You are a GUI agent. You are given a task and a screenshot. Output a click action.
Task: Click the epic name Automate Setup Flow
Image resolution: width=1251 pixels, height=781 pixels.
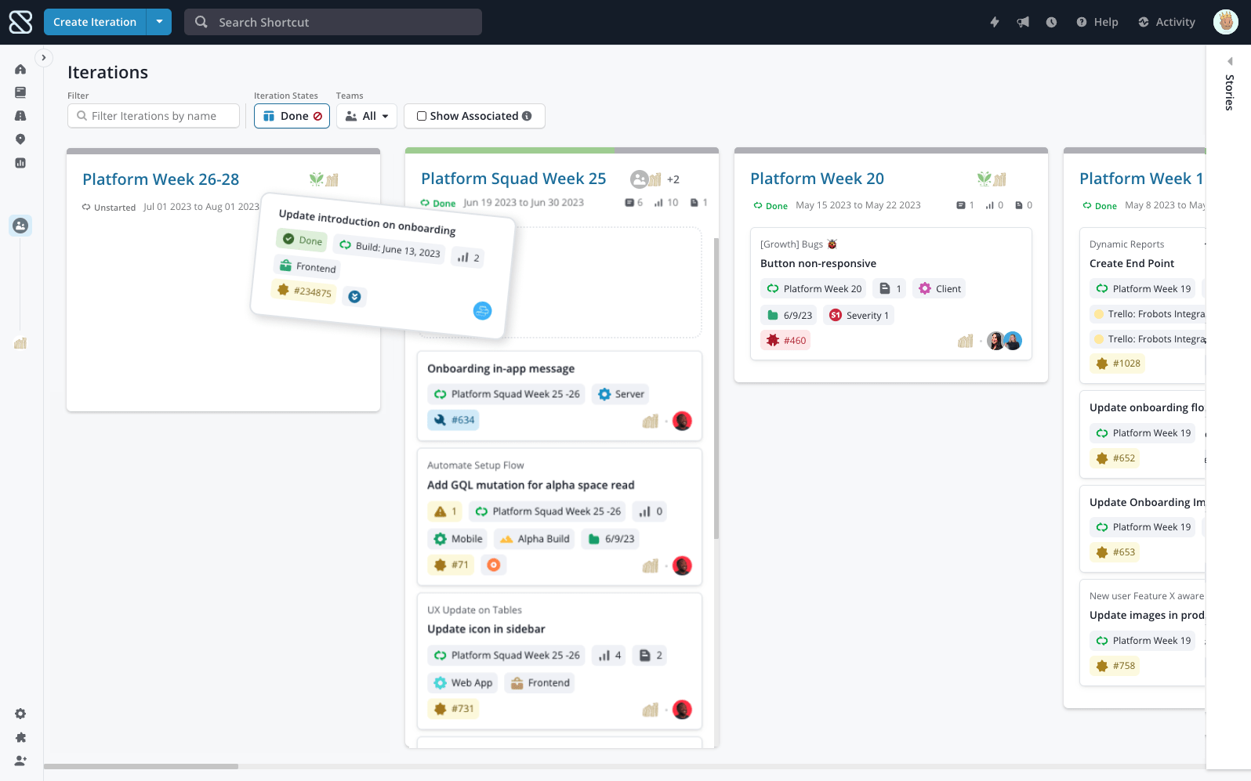475,465
